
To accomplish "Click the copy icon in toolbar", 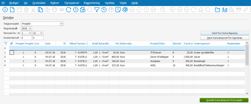I will (x=40, y=10).
